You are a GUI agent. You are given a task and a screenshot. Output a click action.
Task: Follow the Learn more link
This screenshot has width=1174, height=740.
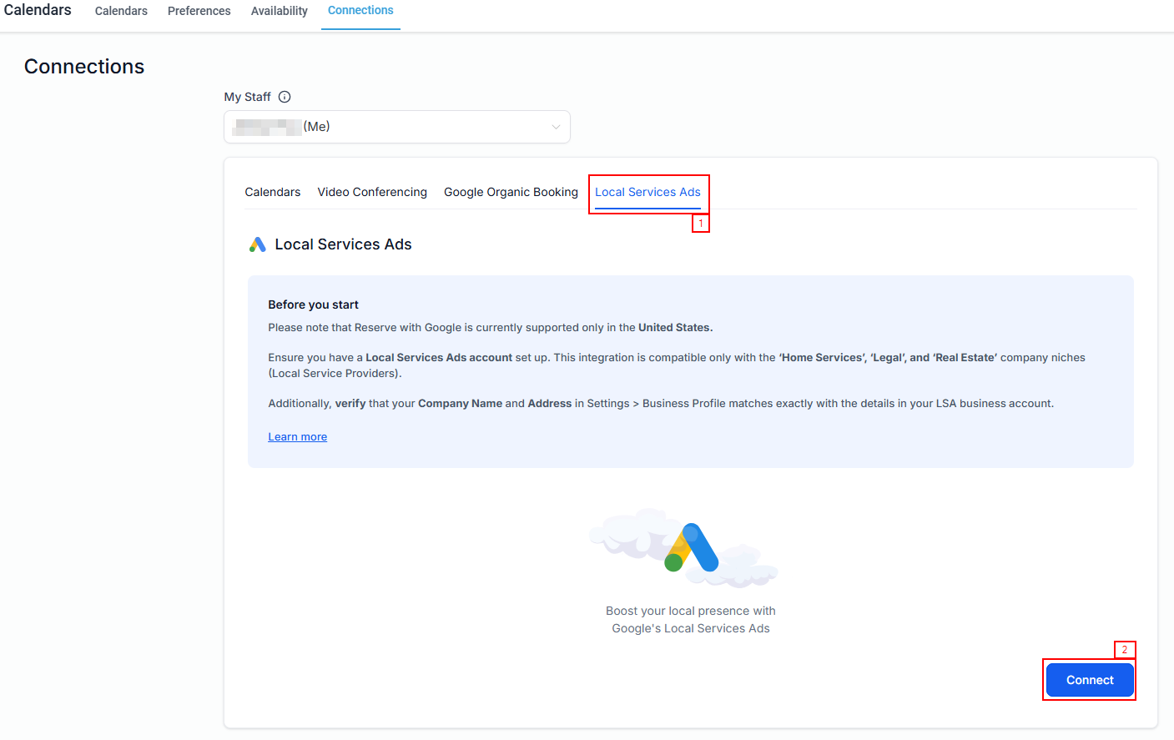pyautogui.click(x=297, y=437)
